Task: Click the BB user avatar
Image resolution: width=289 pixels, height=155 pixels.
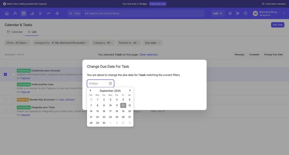Action: pyautogui.click(x=255, y=13)
